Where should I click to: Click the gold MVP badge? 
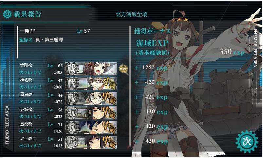123,69
